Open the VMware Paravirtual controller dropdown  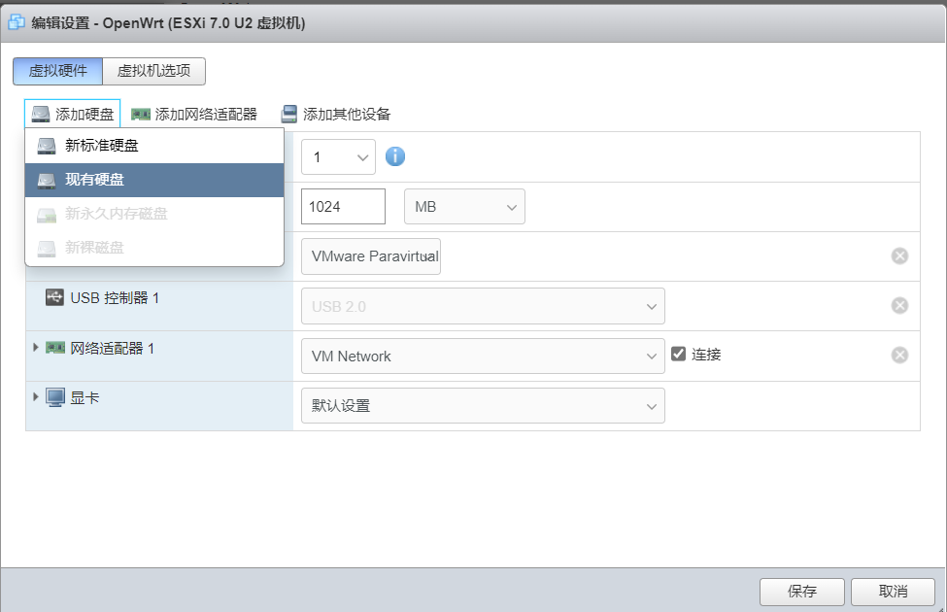click(x=371, y=256)
